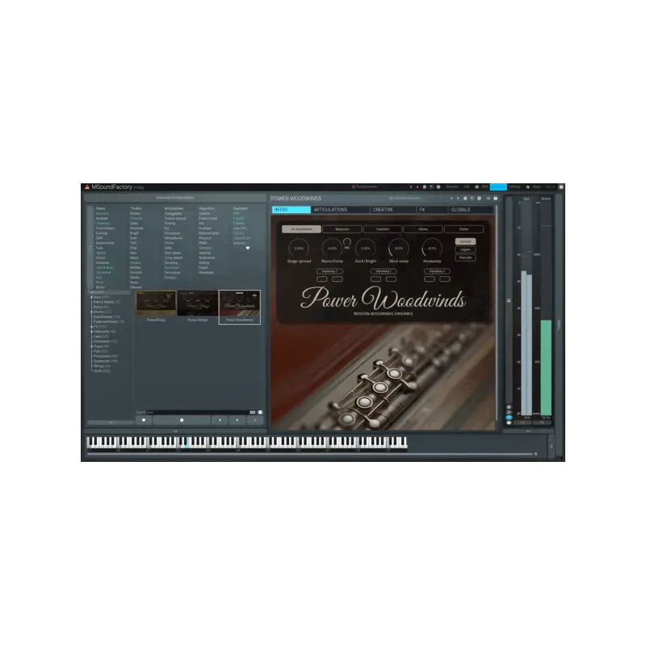646x646 pixels.
Task: Expand Drums category in preset tree
Action: point(91,312)
